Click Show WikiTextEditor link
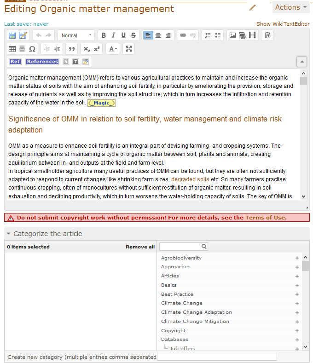 click(283, 24)
